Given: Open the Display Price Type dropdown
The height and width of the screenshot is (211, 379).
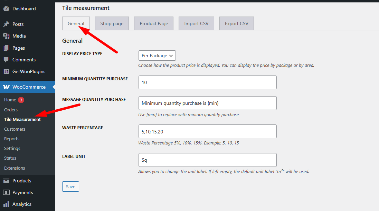Looking at the screenshot, I should [x=157, y=56].
